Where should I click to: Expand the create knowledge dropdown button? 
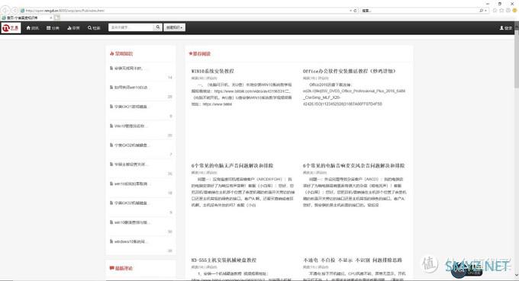[x=175, y=27]
